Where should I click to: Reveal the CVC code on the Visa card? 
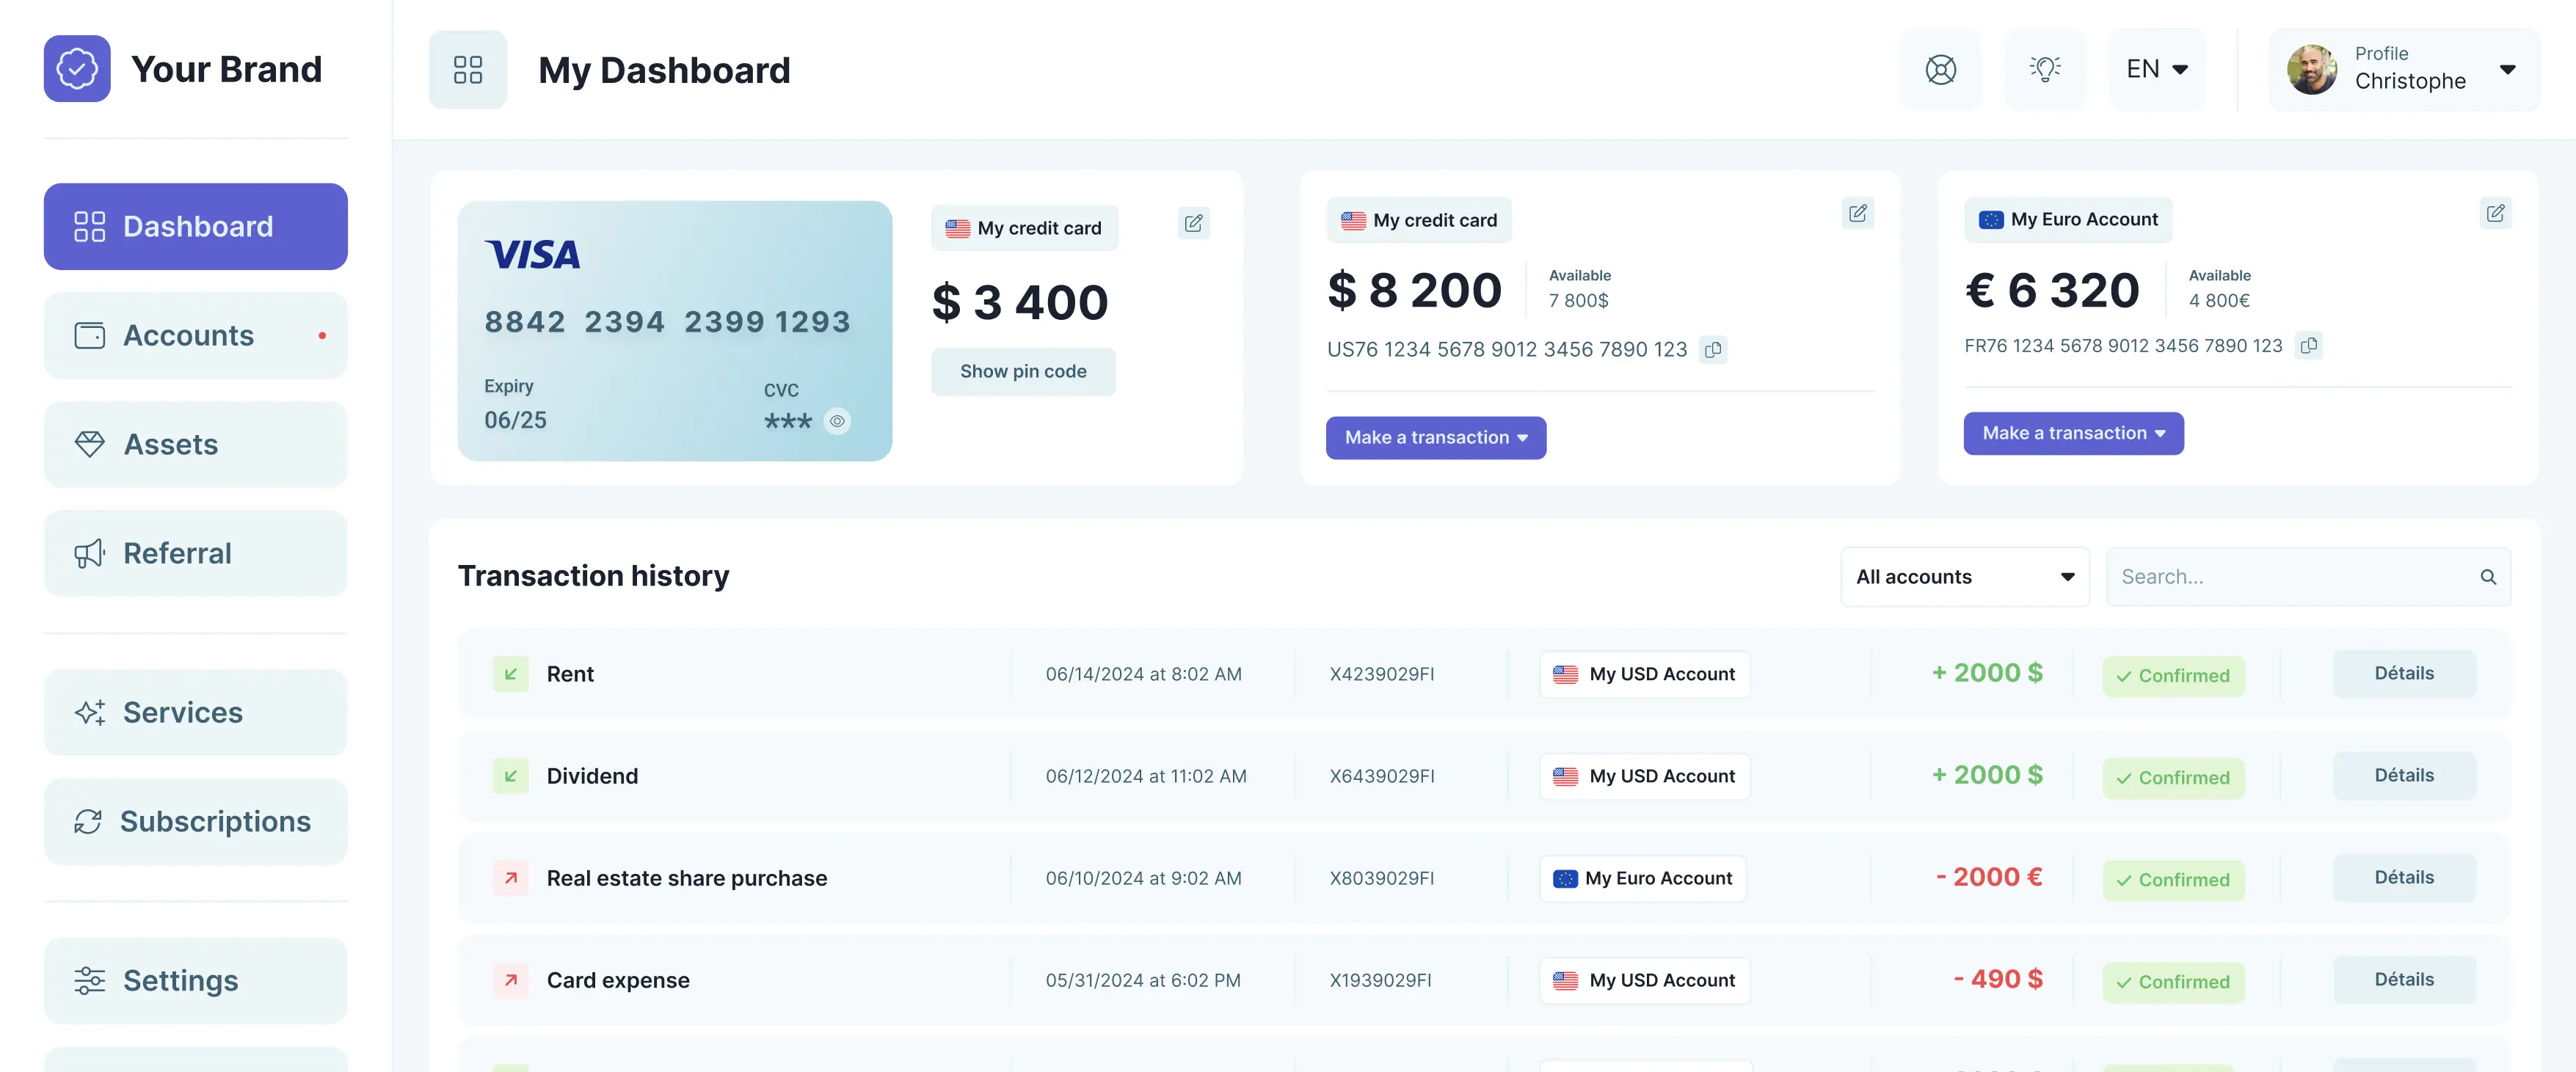838,420
